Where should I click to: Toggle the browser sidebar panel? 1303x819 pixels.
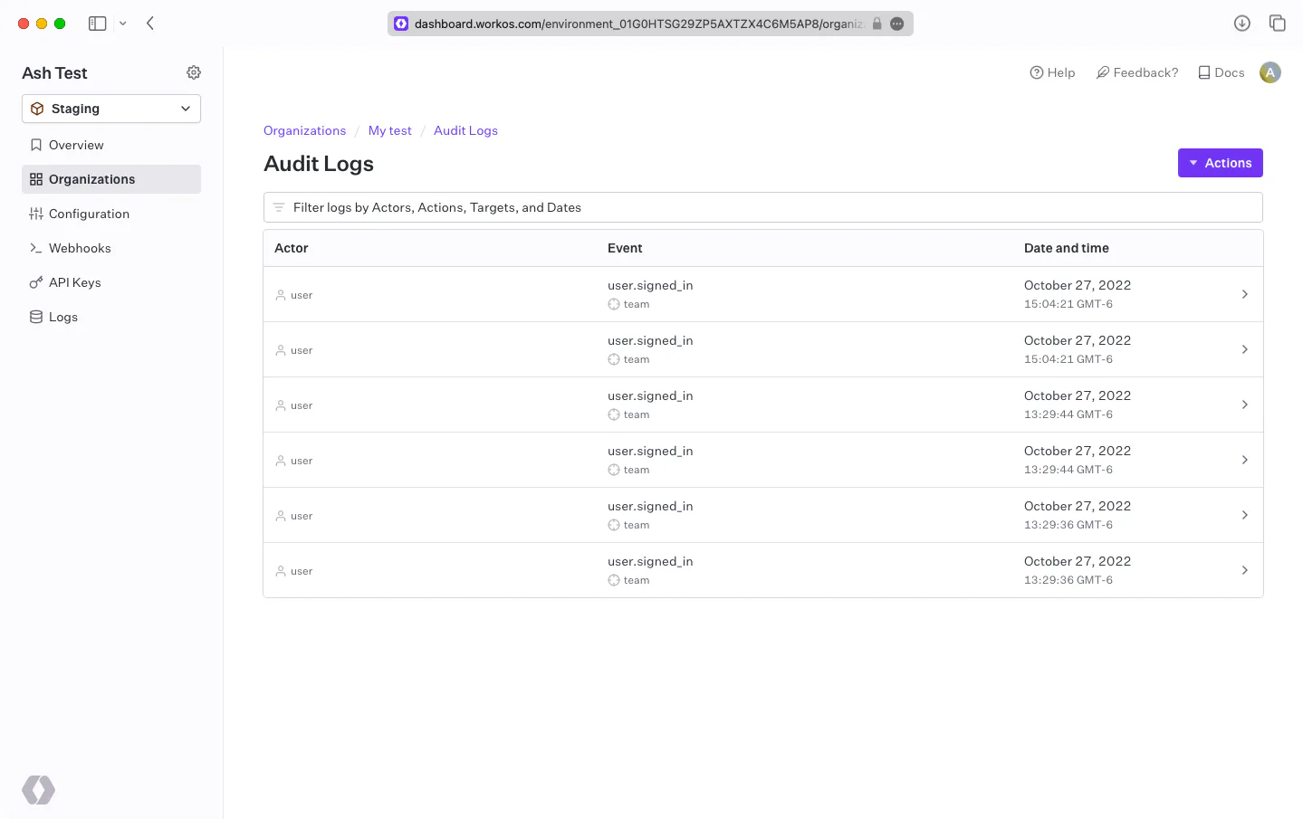97,23
